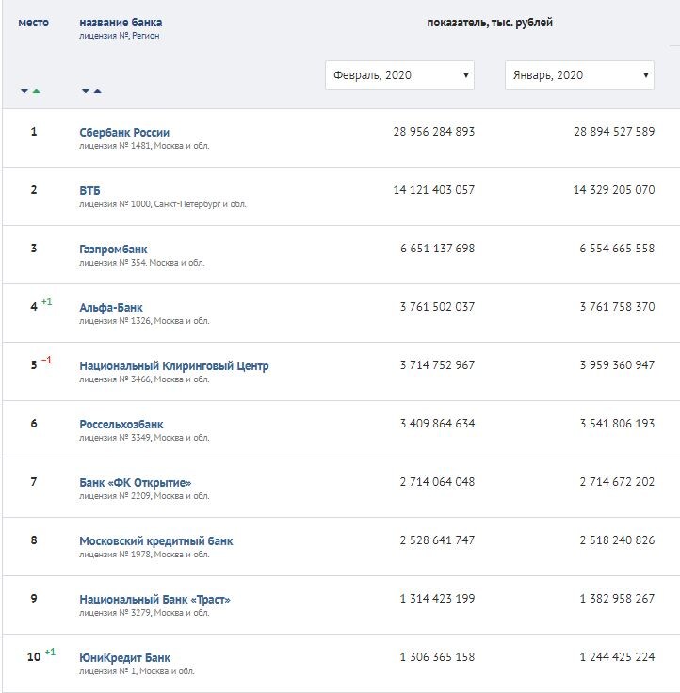680x693 pixels.
Task: Open Национальный Клиринговый Центр link
Action: pos(174,366)
